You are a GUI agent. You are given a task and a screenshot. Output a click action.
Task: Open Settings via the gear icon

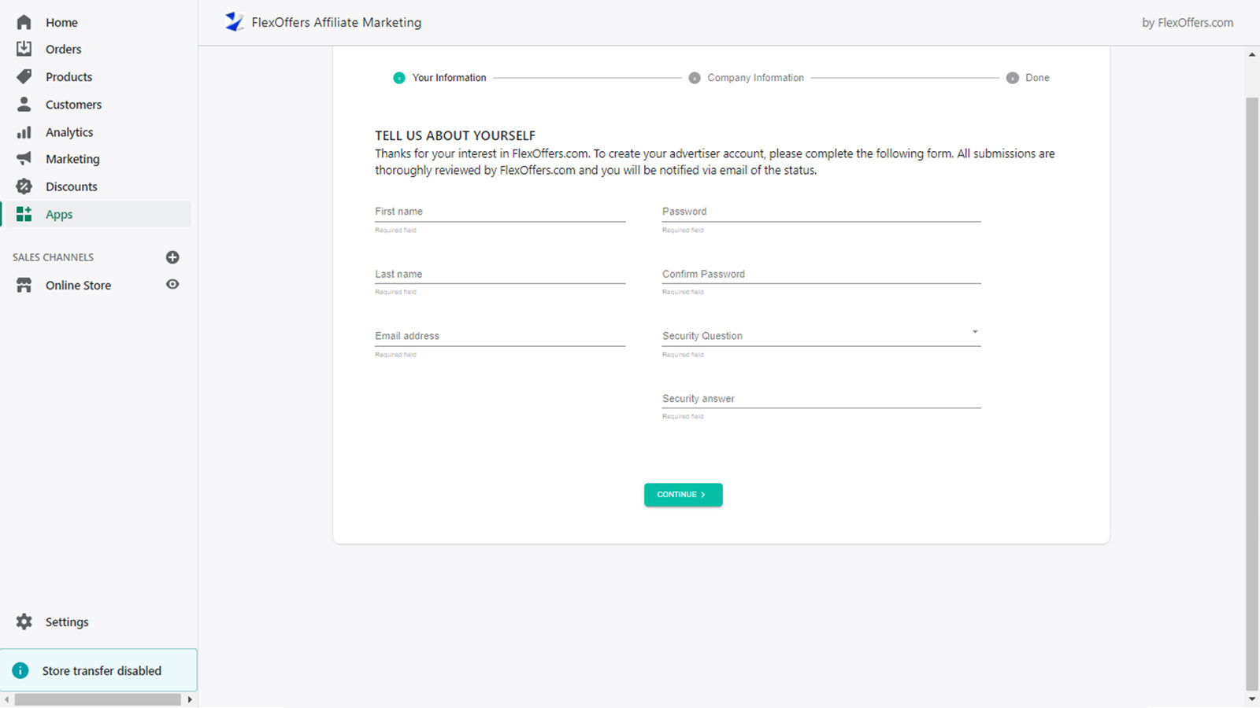click(x=24, y=621)
